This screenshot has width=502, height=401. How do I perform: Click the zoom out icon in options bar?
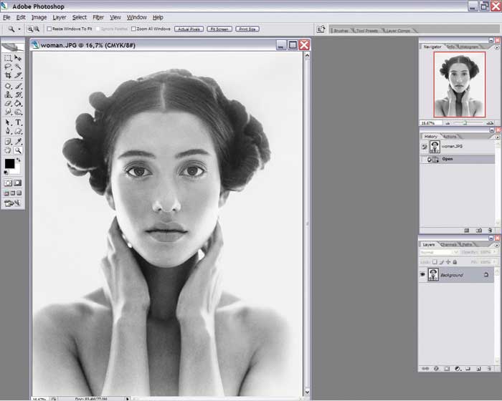pyautogui.click(x=37, y=29)
